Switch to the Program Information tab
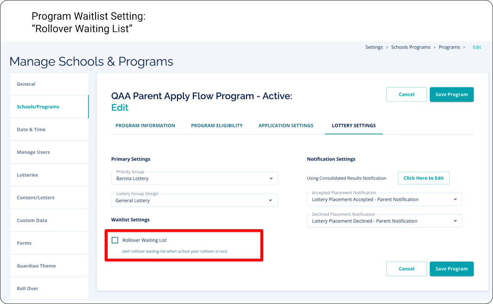This screenshot has height=304, width=493. [x=145, y=126]
